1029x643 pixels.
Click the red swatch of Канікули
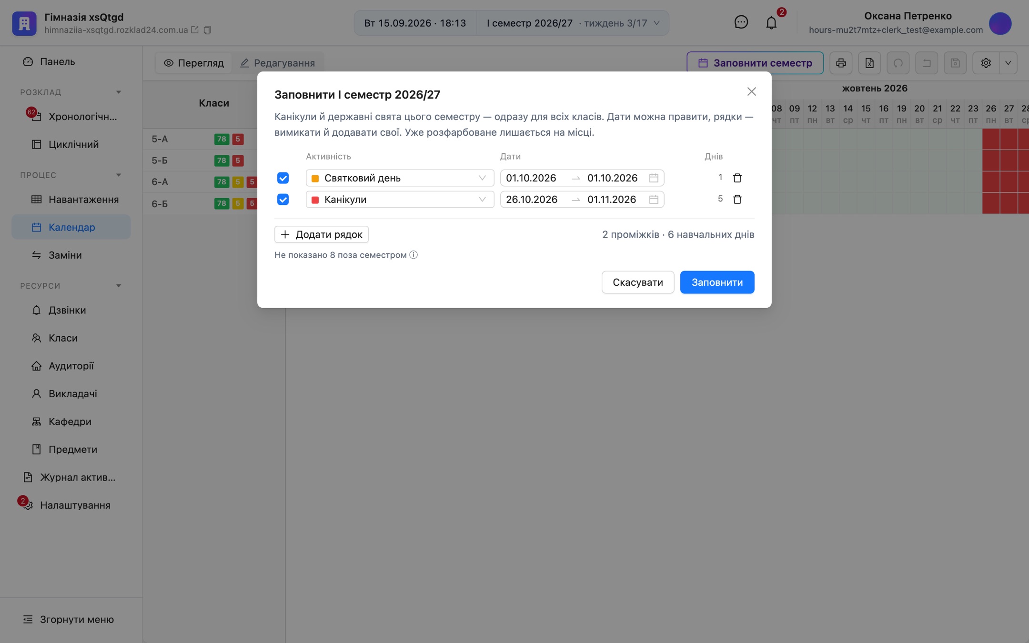315,200
